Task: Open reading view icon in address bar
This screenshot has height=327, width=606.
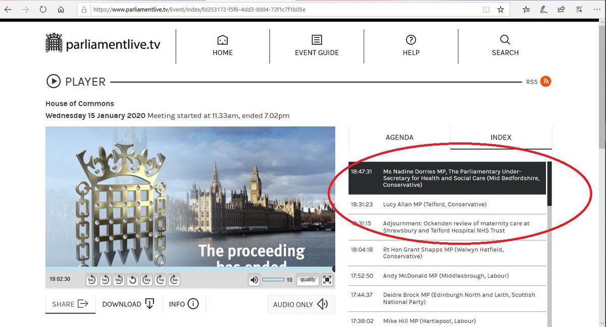Action: [486, 9]
